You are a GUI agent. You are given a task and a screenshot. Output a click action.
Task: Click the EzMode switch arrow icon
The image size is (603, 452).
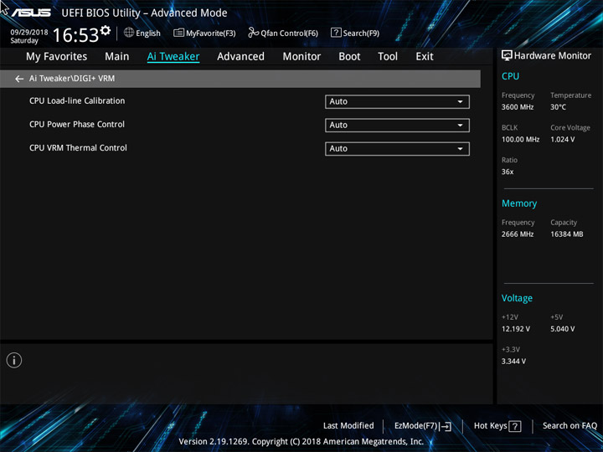click(x=446, y=426)
